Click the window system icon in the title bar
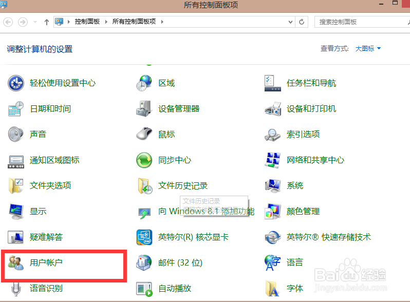Screen dimensions: 410x302 4,5
